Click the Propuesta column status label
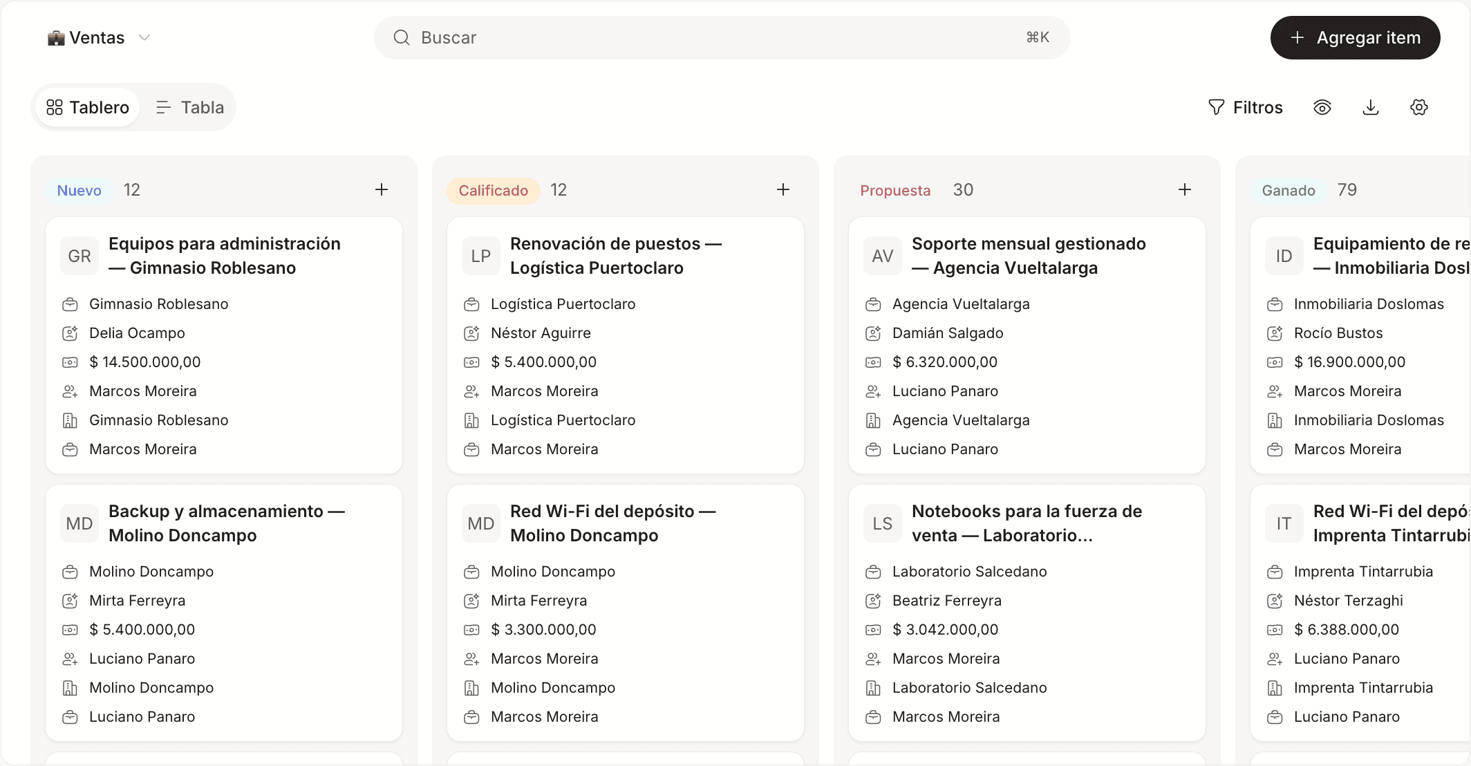Image resolution: width=1471 pixels, height=766 pixels. [895, 190]
